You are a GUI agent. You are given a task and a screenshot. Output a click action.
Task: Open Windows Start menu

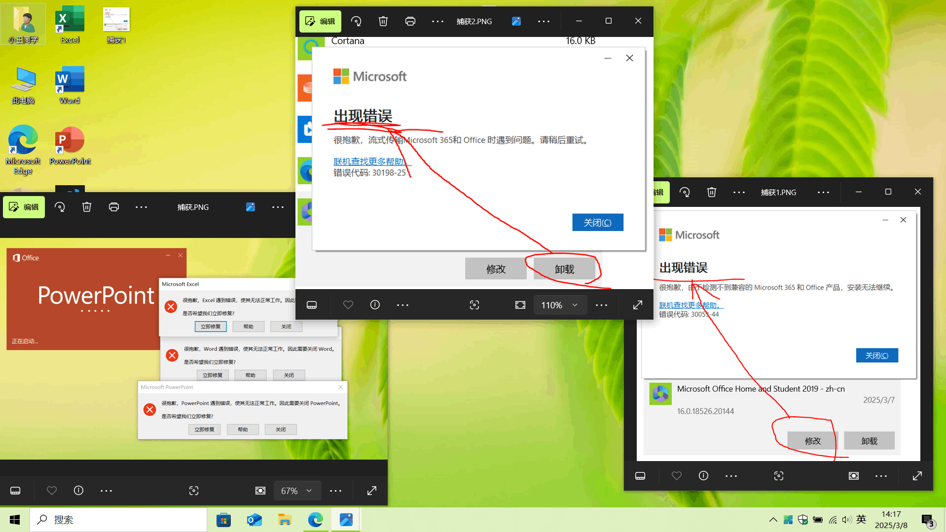click(x=15, y=520)
